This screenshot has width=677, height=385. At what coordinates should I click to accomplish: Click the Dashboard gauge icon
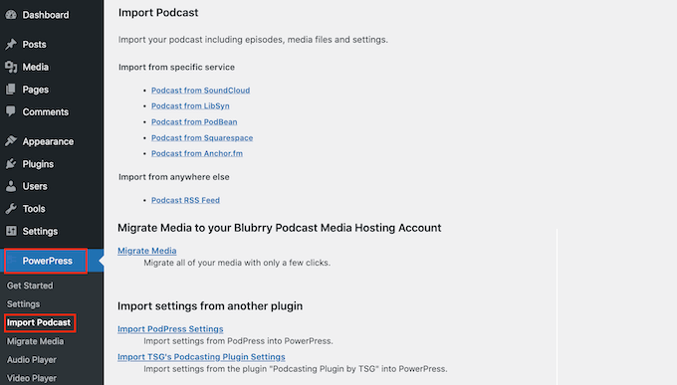coord(11,15)
